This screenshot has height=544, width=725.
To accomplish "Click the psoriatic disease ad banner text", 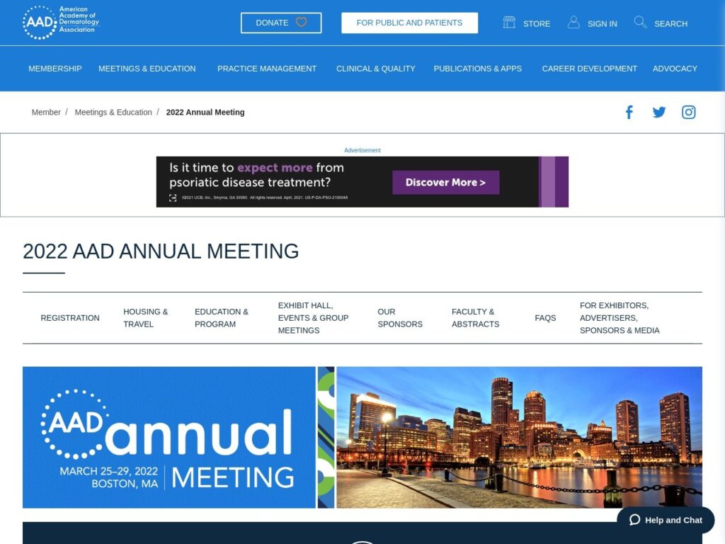I will pyautogui.click(x=256, y=175).
